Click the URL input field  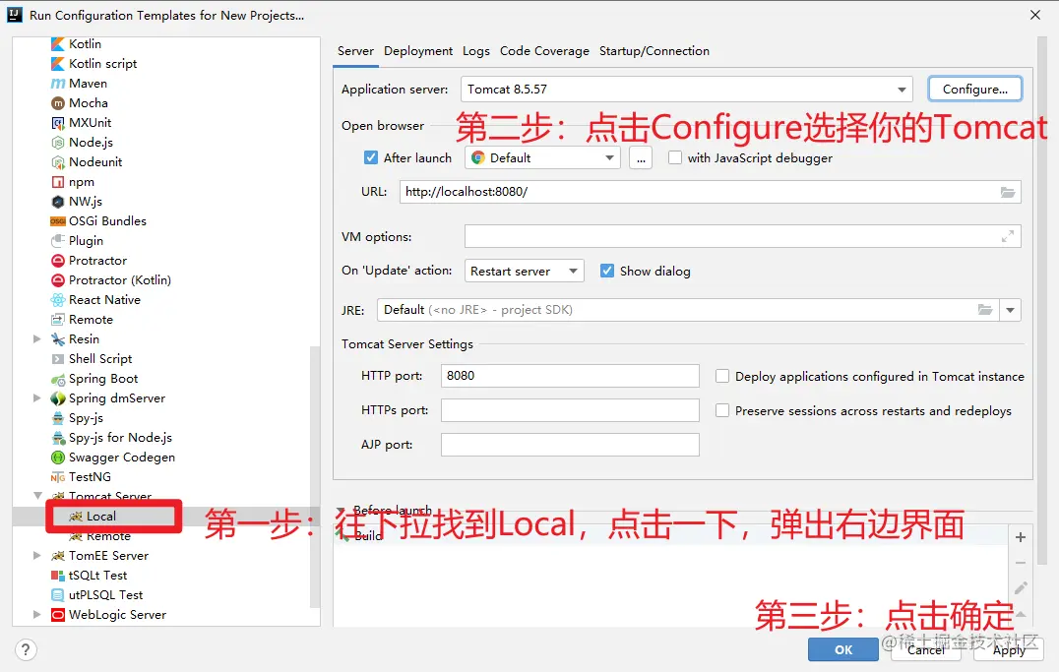click(710, 192)
